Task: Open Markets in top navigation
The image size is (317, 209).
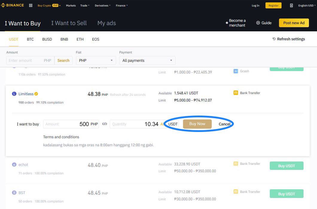Action: 71,5
